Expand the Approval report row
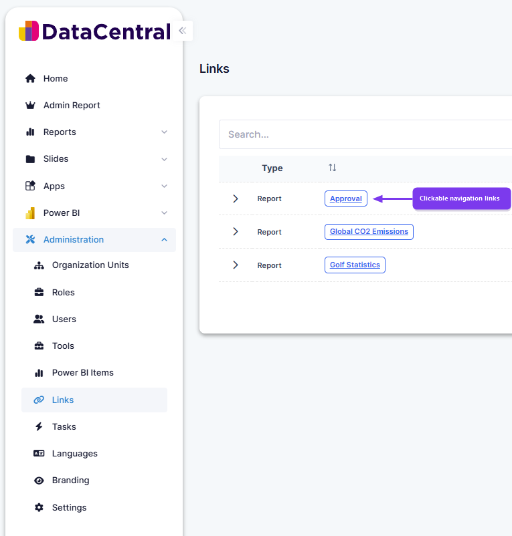The image size is (512, 536). click(236, 198)
